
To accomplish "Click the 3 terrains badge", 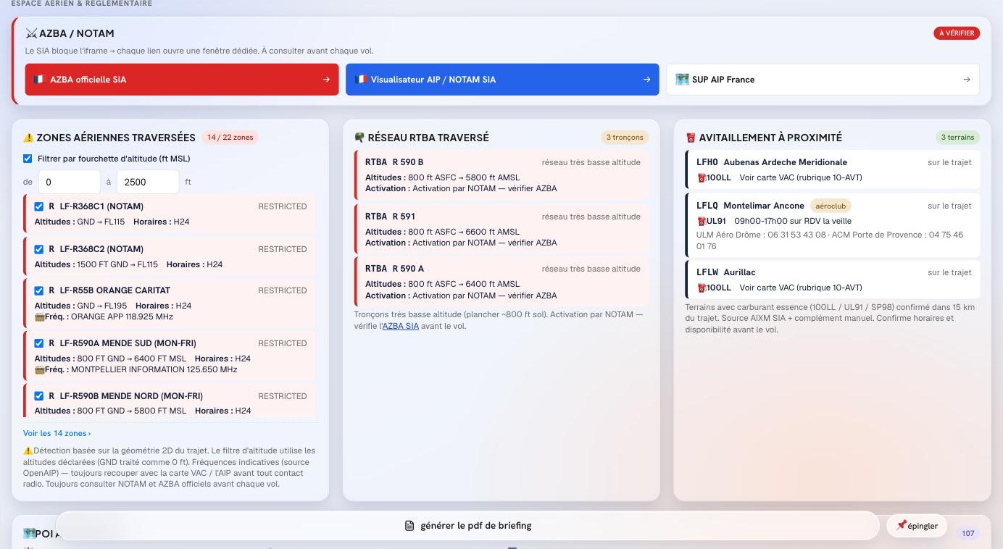I will [957, 138].
